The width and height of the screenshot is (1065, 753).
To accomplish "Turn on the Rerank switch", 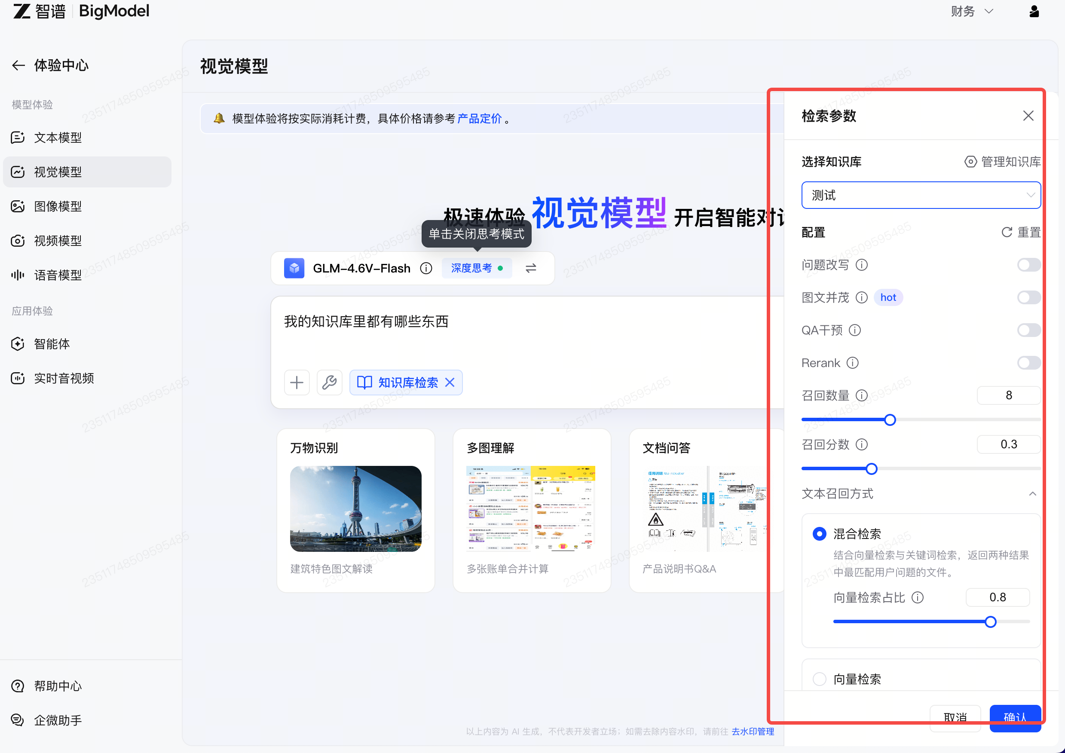I will (x=1028, y=363).
